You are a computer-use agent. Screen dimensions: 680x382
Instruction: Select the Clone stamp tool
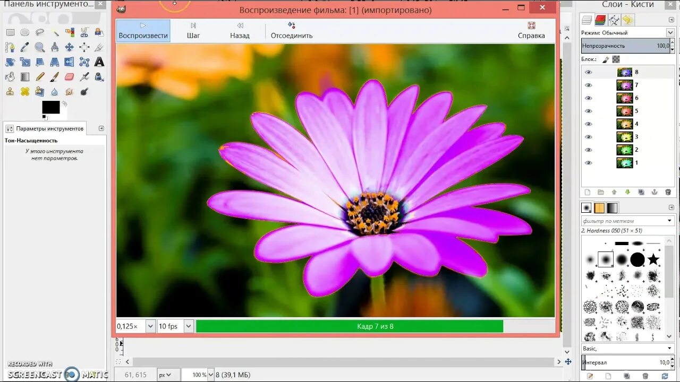click(x=10, y=91)
